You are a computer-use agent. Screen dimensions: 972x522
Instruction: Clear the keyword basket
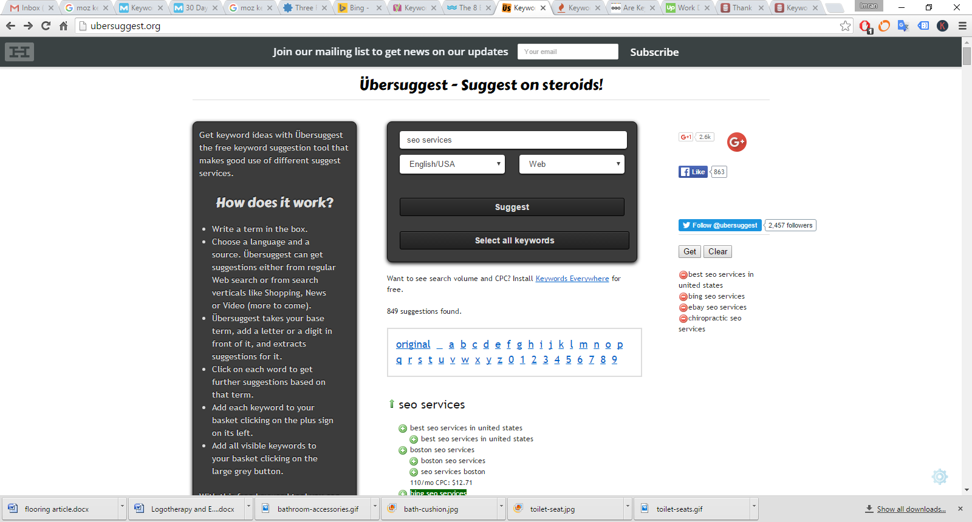(x=717, y=251)
